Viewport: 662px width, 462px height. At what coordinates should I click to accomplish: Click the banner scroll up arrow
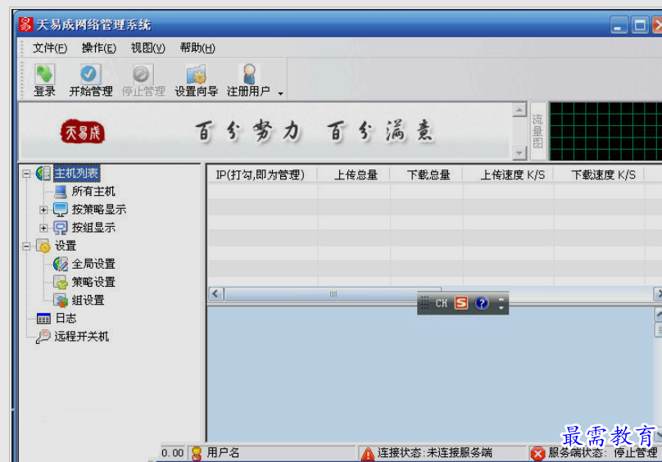coord(519,110)
